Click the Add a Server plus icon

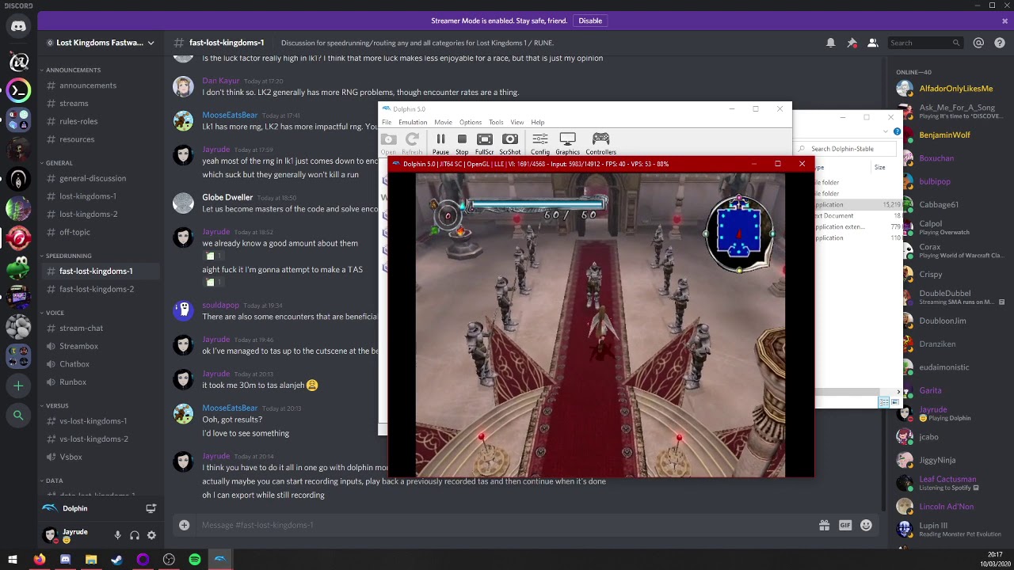coord(18,386)
